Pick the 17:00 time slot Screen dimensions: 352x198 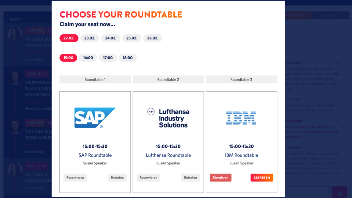pos(108,58)
